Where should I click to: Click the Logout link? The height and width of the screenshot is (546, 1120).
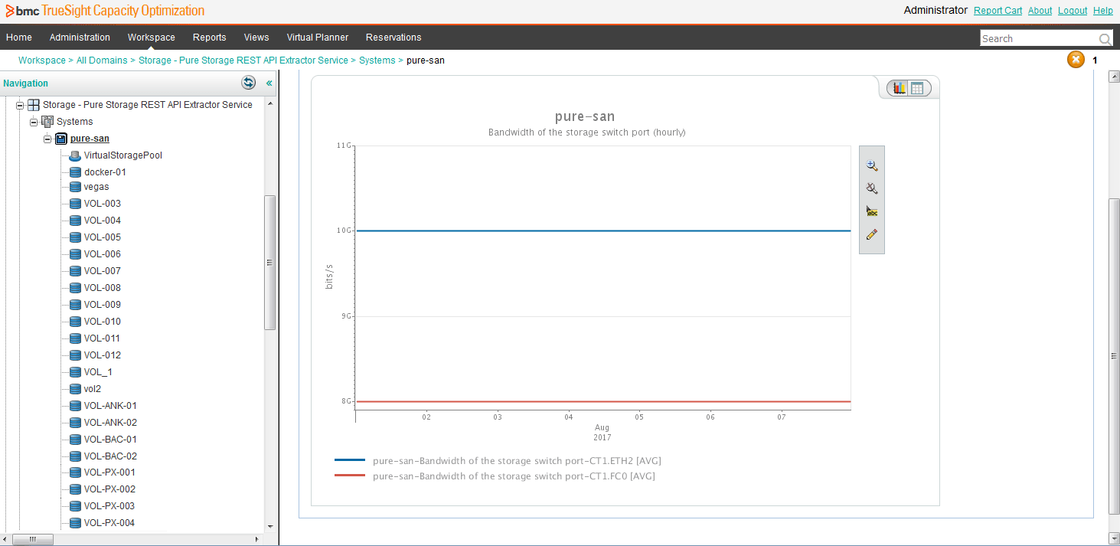point(1073,11)
